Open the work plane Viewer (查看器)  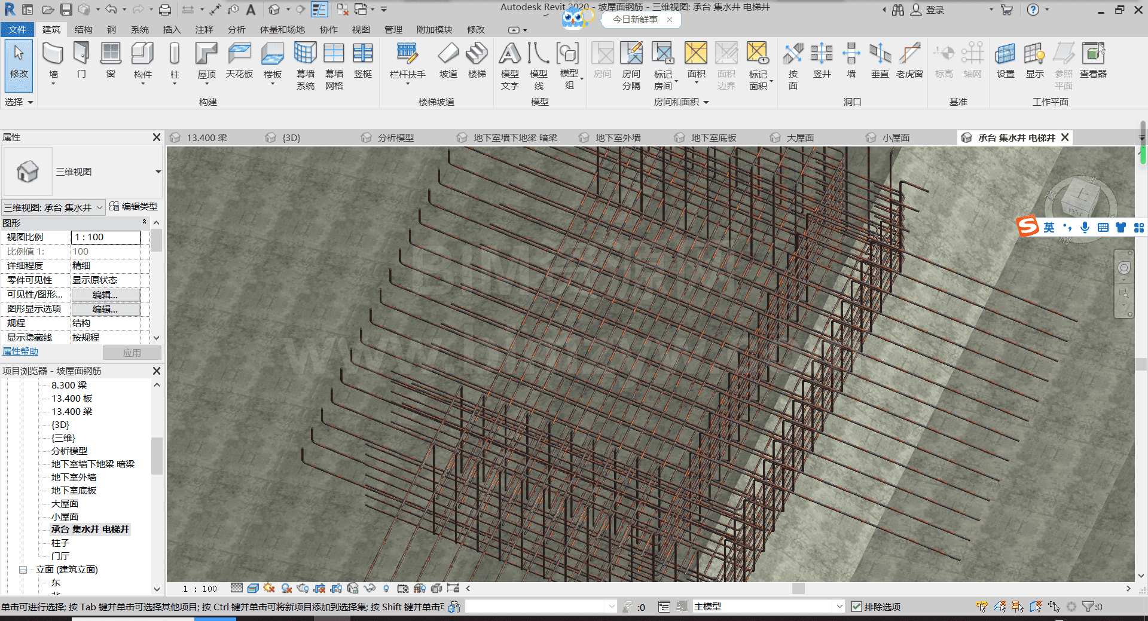pos(1093,60)
